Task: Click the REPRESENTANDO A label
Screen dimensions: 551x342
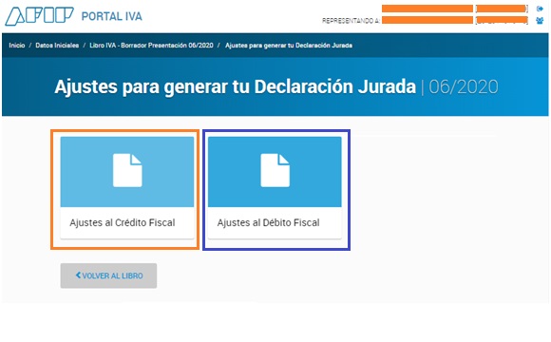Action: click(x=351, y=21)
